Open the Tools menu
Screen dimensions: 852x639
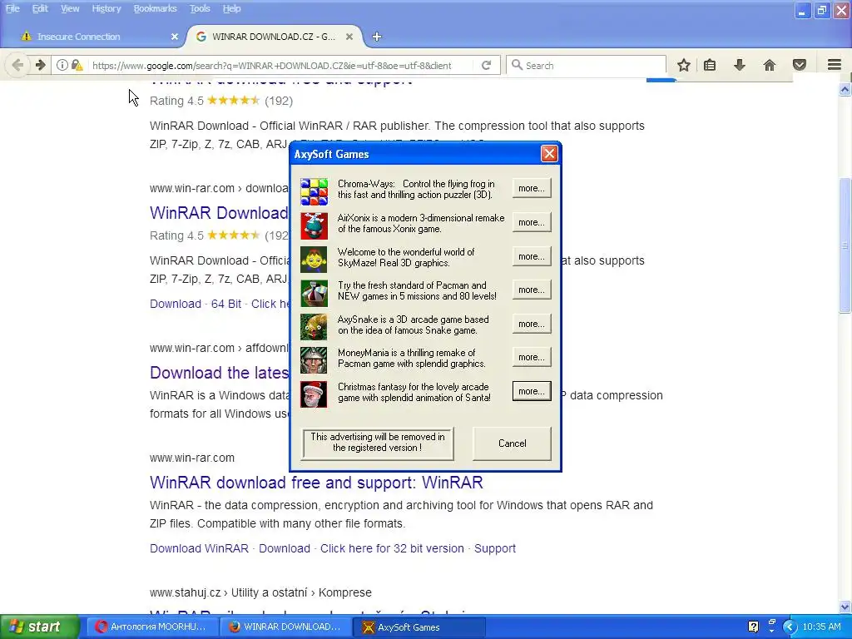(x=200, y=8)
